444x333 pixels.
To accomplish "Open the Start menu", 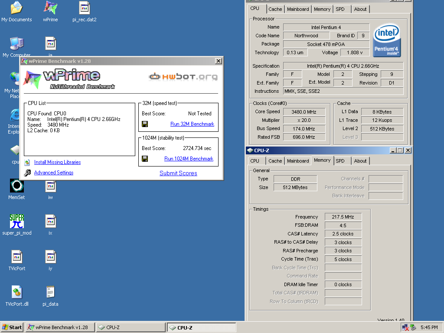I will pos(12,327).
